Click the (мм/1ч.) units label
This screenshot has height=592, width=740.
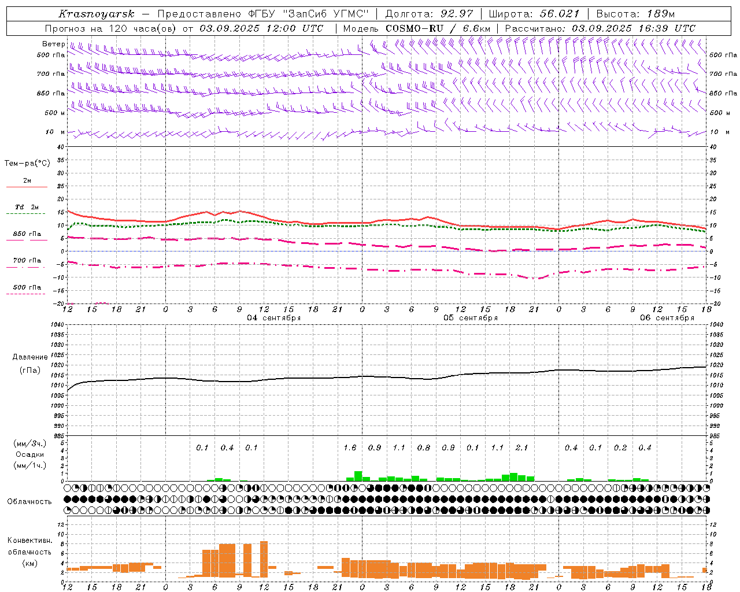point(30,465)
